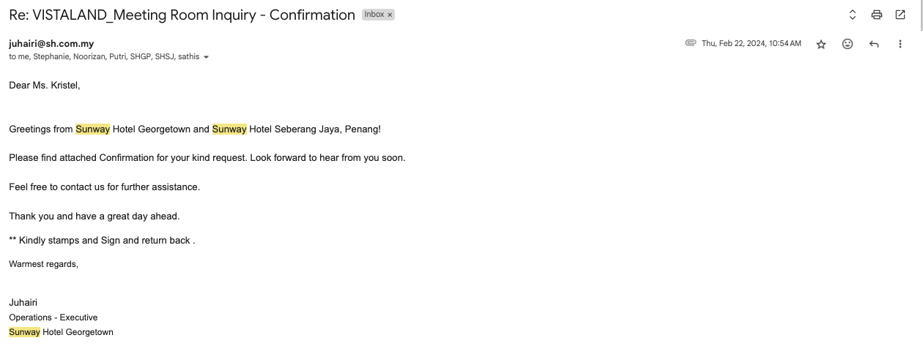Click the highlighted Sunway before Hotel Seberang Jaya

pyautogui.click(x=229, y=129)
